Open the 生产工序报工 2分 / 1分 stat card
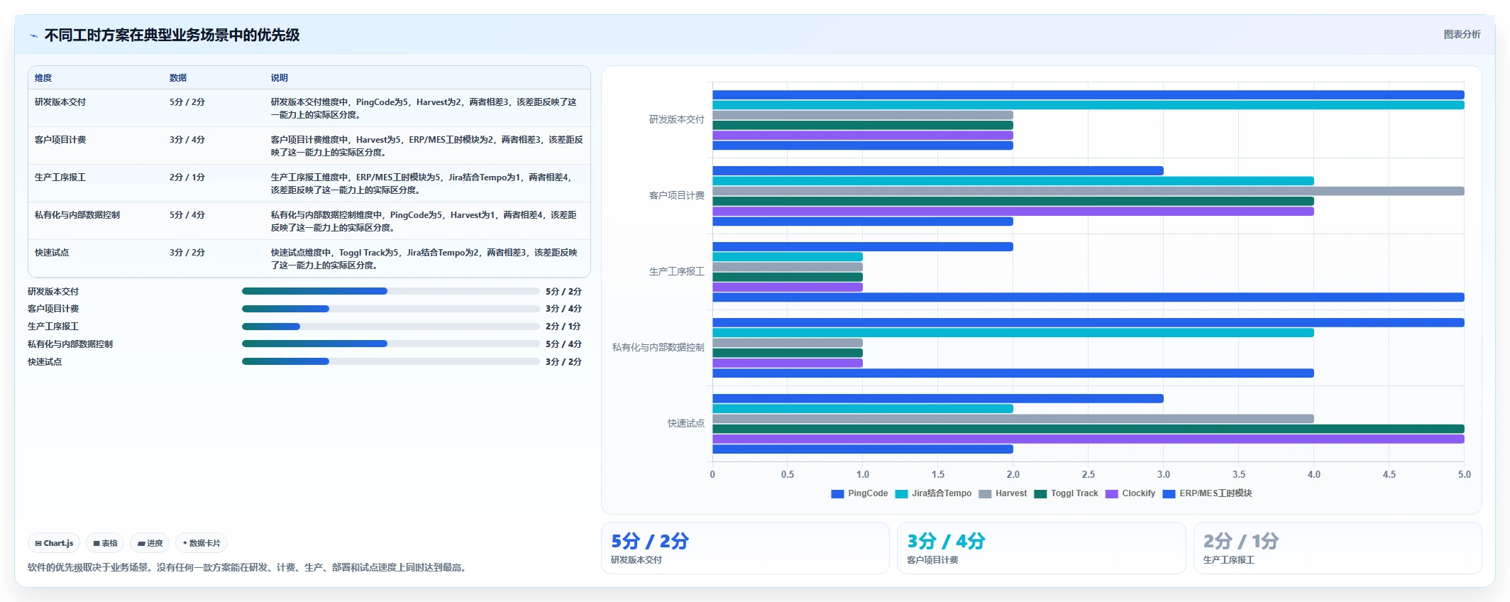This screenshot has width=1510, height=602. coord(1338,548)
